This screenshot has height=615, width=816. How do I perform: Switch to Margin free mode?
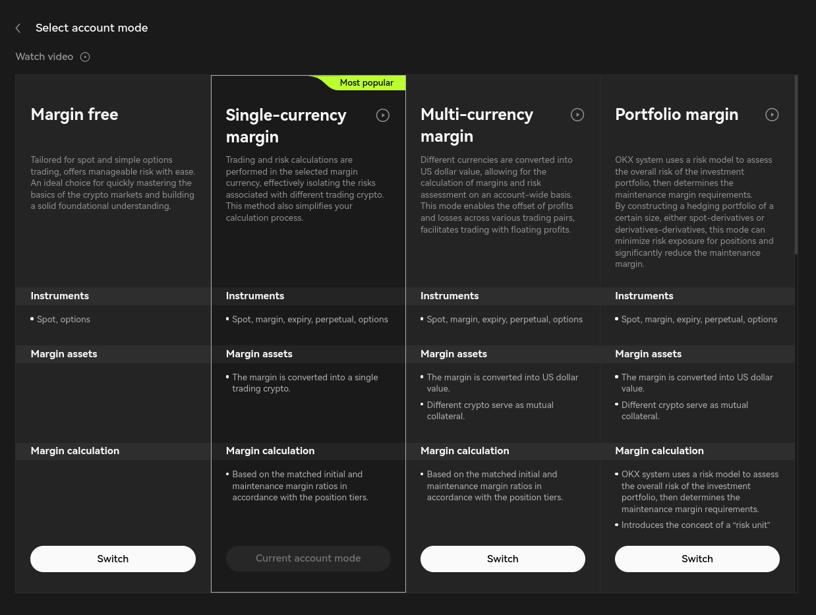click(x=113, y=558)
